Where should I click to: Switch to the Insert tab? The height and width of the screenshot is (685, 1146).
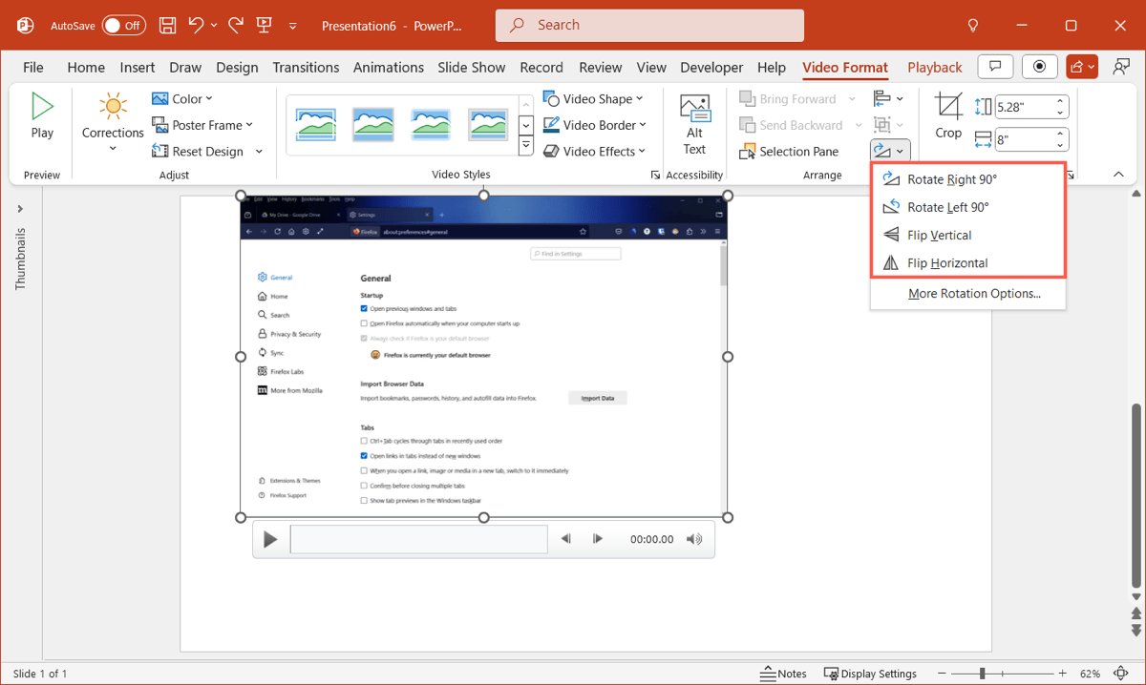coord(138,68)
